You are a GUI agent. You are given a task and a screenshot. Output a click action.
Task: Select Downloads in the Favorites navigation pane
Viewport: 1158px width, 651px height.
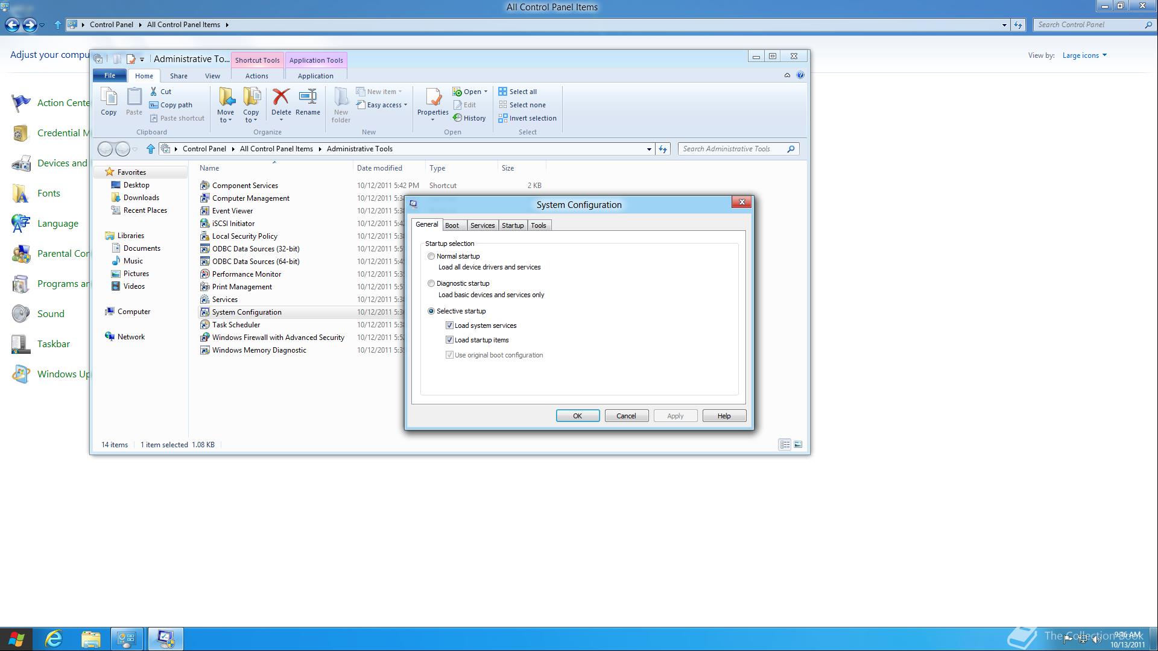(x=141, y=198)
